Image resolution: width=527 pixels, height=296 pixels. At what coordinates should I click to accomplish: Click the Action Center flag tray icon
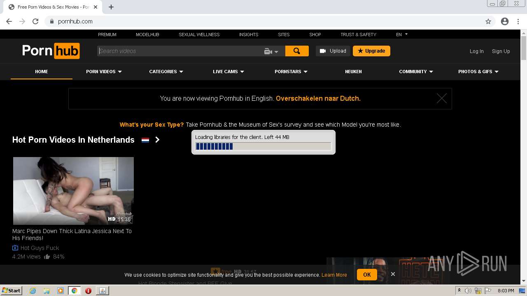[488, 291]
